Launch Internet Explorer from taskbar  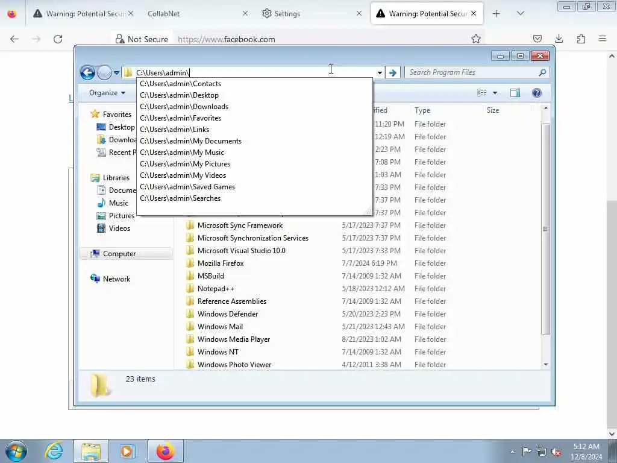point(54,451)
